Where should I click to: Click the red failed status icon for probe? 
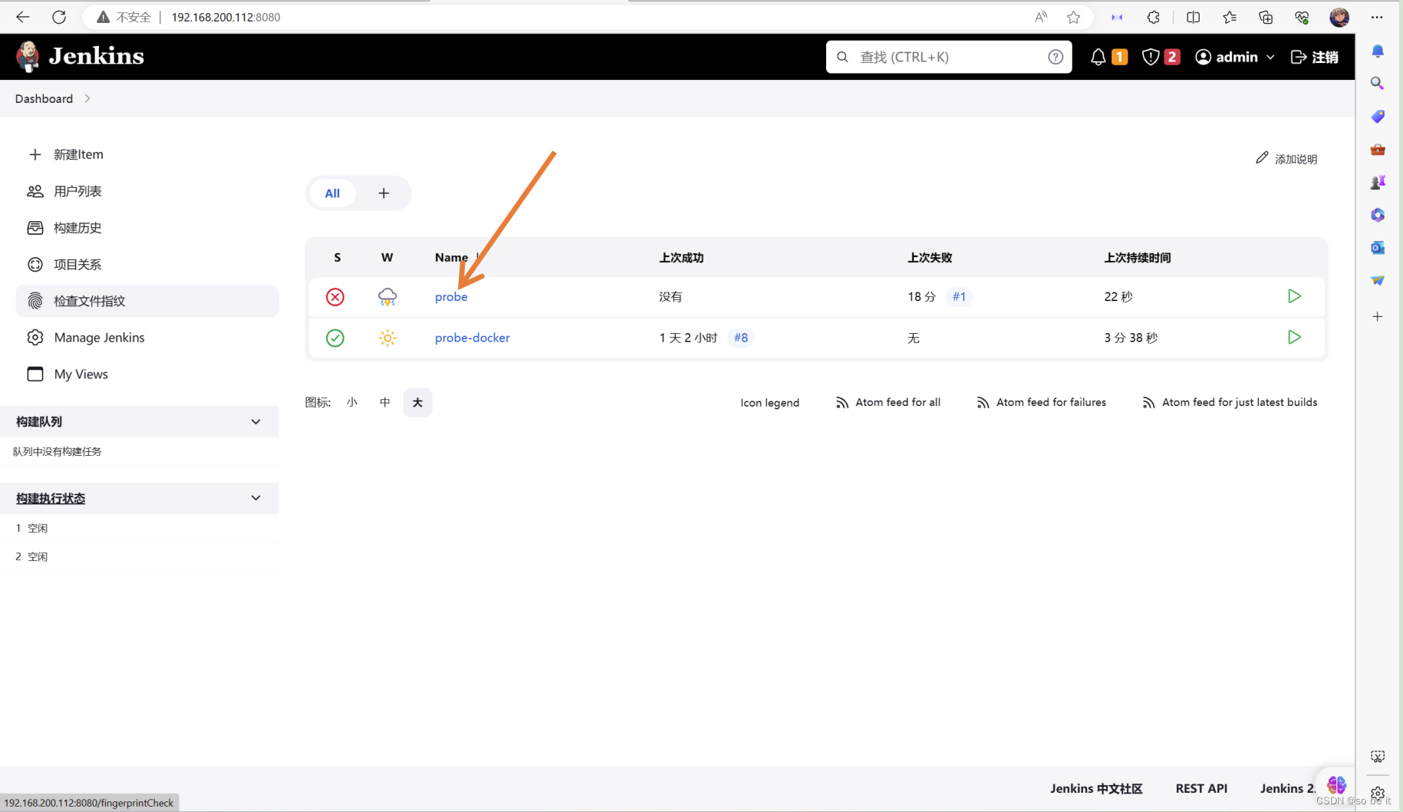pyautogui.click(x=335, y=297)
